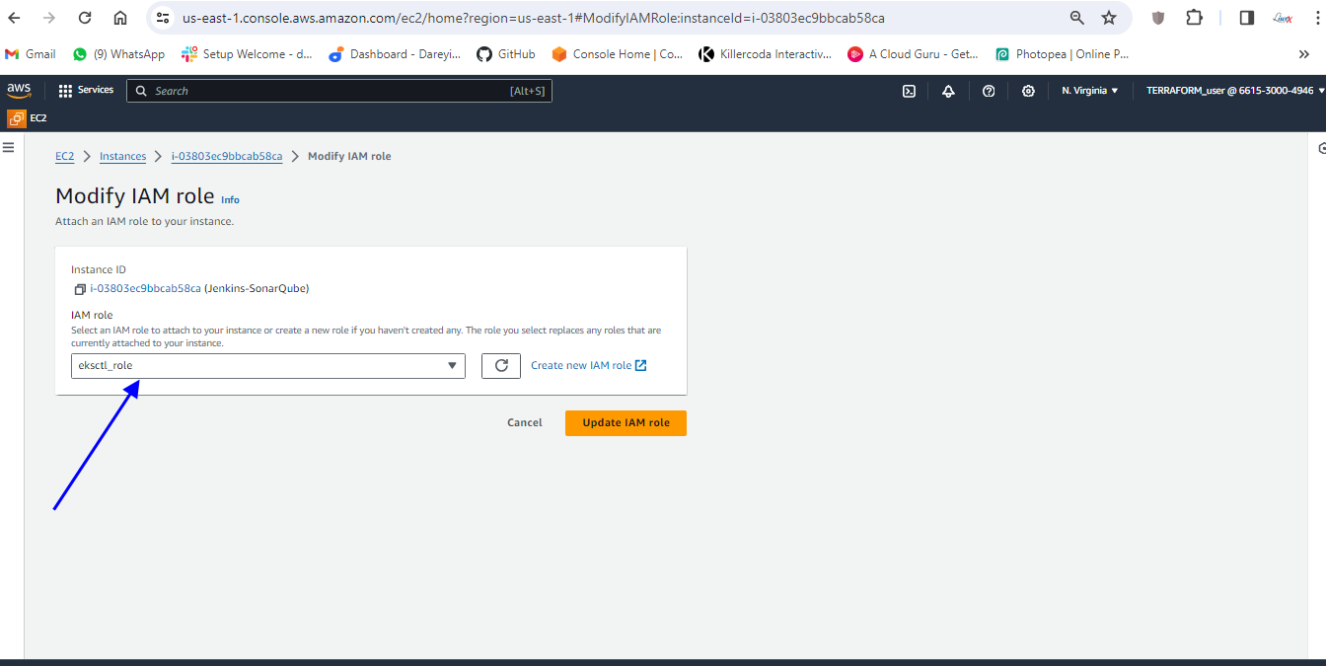Open the GitHub bookmark

[x=506, y=54]
